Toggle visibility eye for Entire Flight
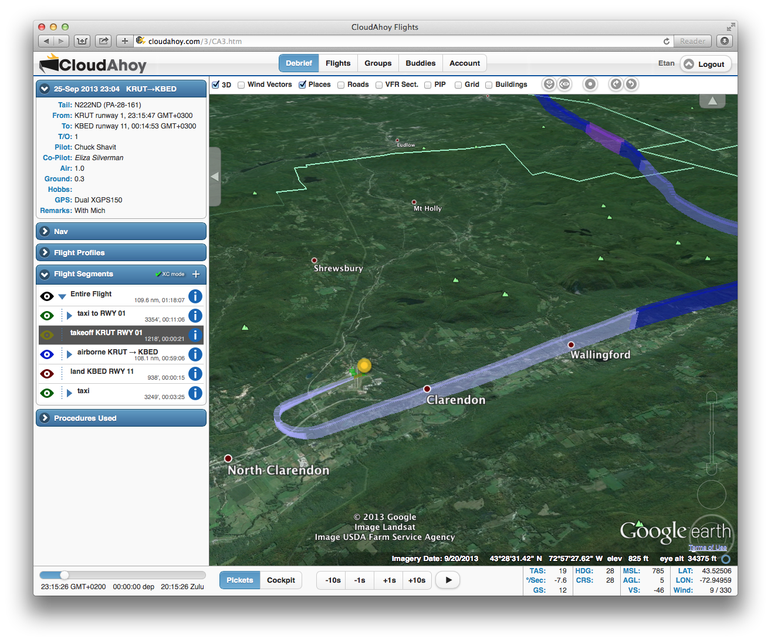Image resolution: width=771 pixels, height=642 pixels. pyautogui.click(x=47, y=296)
